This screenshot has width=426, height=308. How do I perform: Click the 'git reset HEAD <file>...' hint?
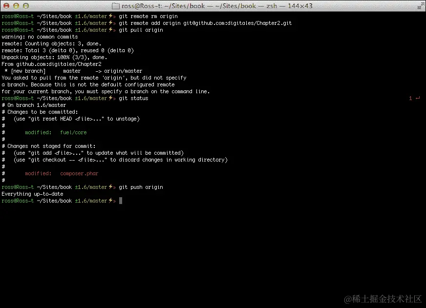(x=66, y=119)
